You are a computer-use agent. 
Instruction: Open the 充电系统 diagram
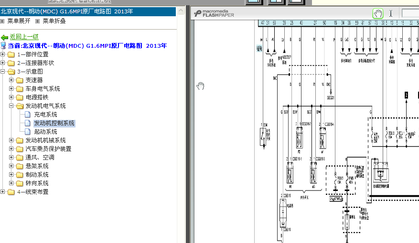pyautogui.click(x=46, y=115)
